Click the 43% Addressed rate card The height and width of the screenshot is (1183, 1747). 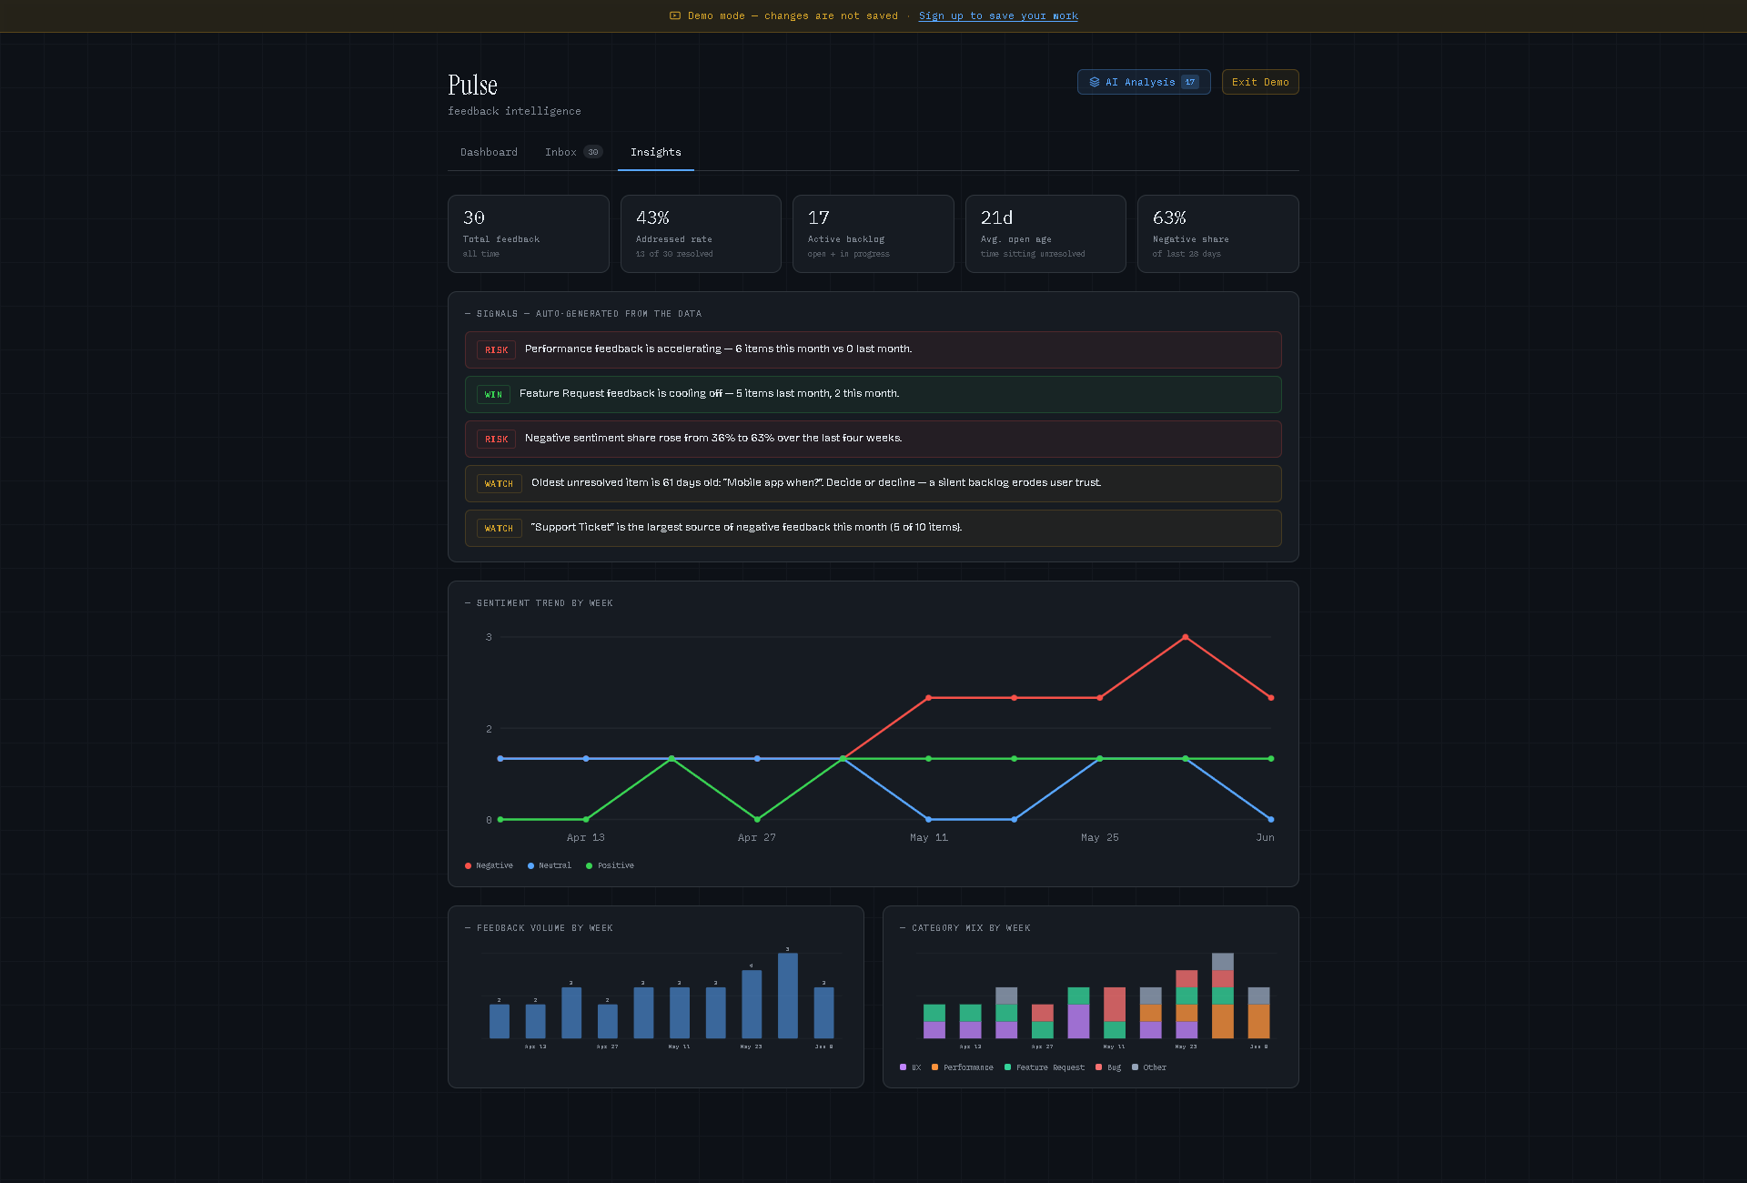701,234
